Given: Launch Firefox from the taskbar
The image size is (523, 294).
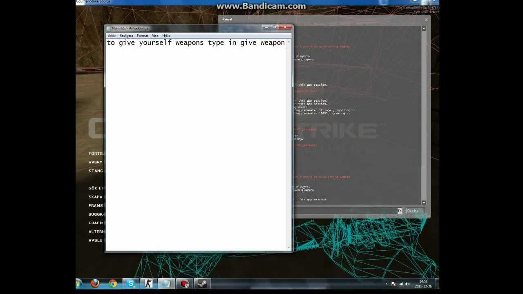Looking at the screenshot, I should [95, 283].
